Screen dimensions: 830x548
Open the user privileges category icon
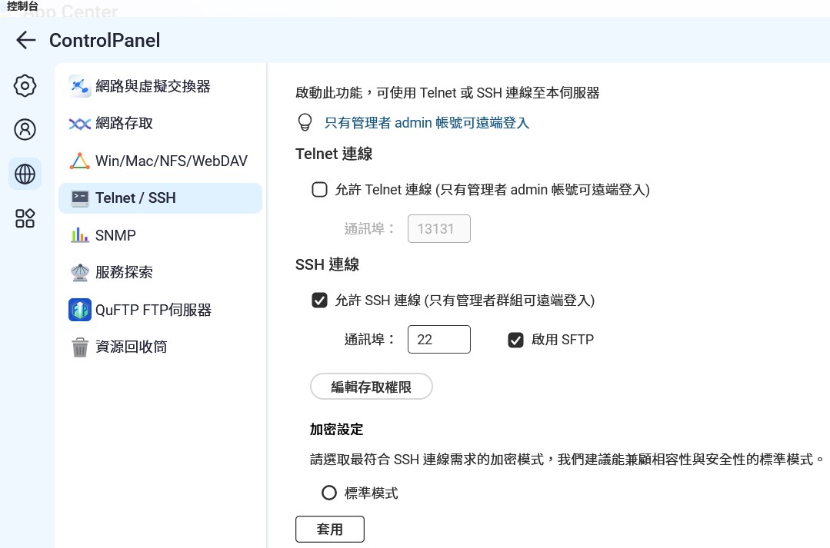25,129
